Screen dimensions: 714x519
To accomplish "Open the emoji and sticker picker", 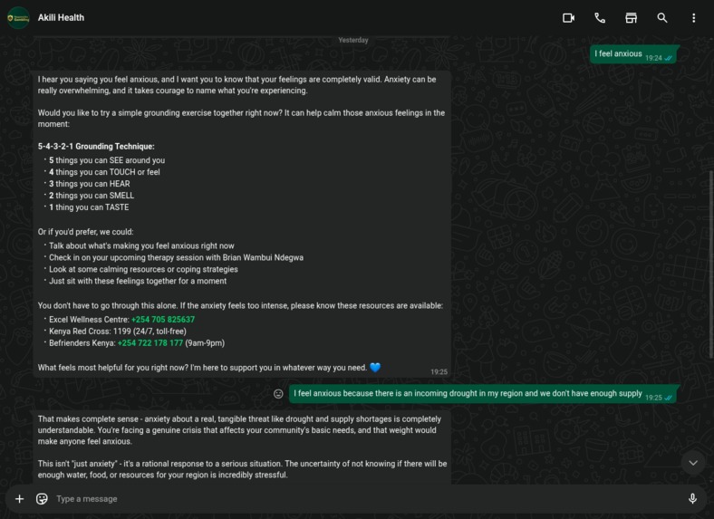I will point(42,499).
